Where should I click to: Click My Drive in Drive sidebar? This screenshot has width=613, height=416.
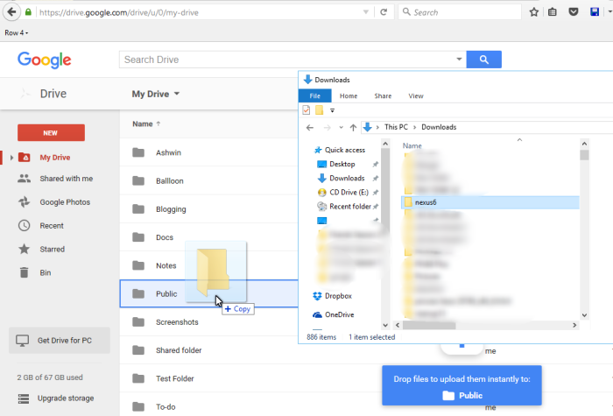click(54, 158)
